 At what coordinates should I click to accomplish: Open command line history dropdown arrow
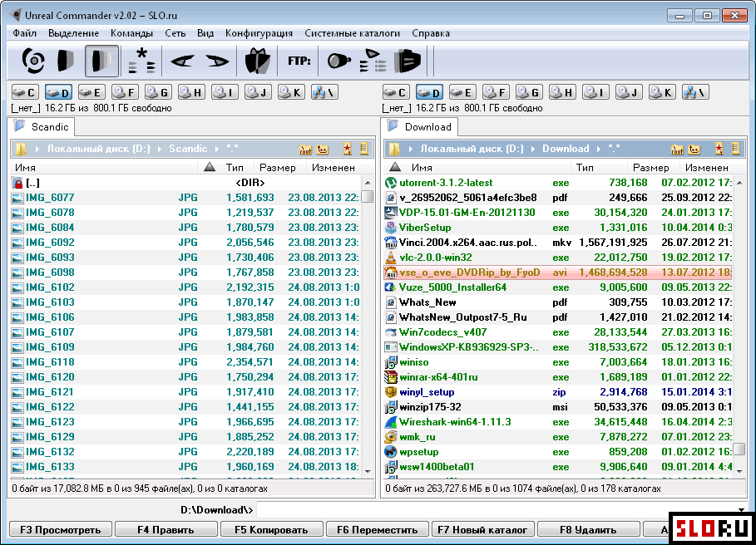(x=741, y=509)
